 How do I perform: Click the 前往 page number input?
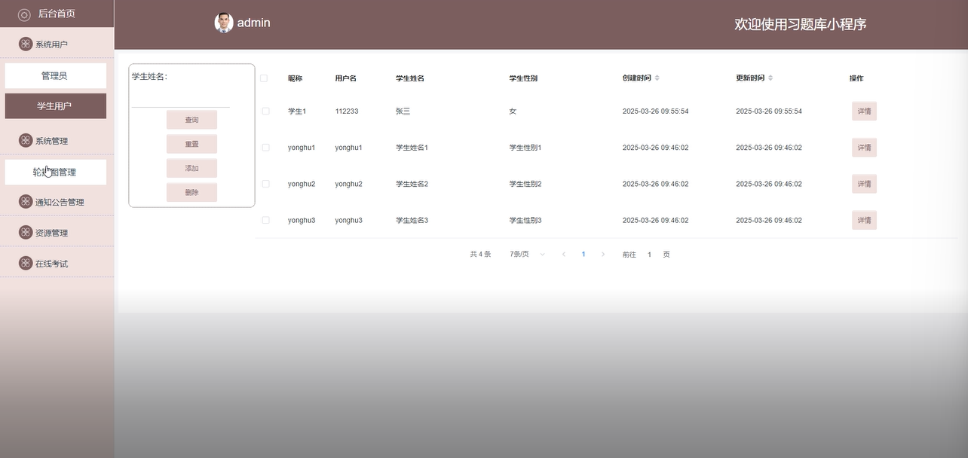click(x=649, y=255)
